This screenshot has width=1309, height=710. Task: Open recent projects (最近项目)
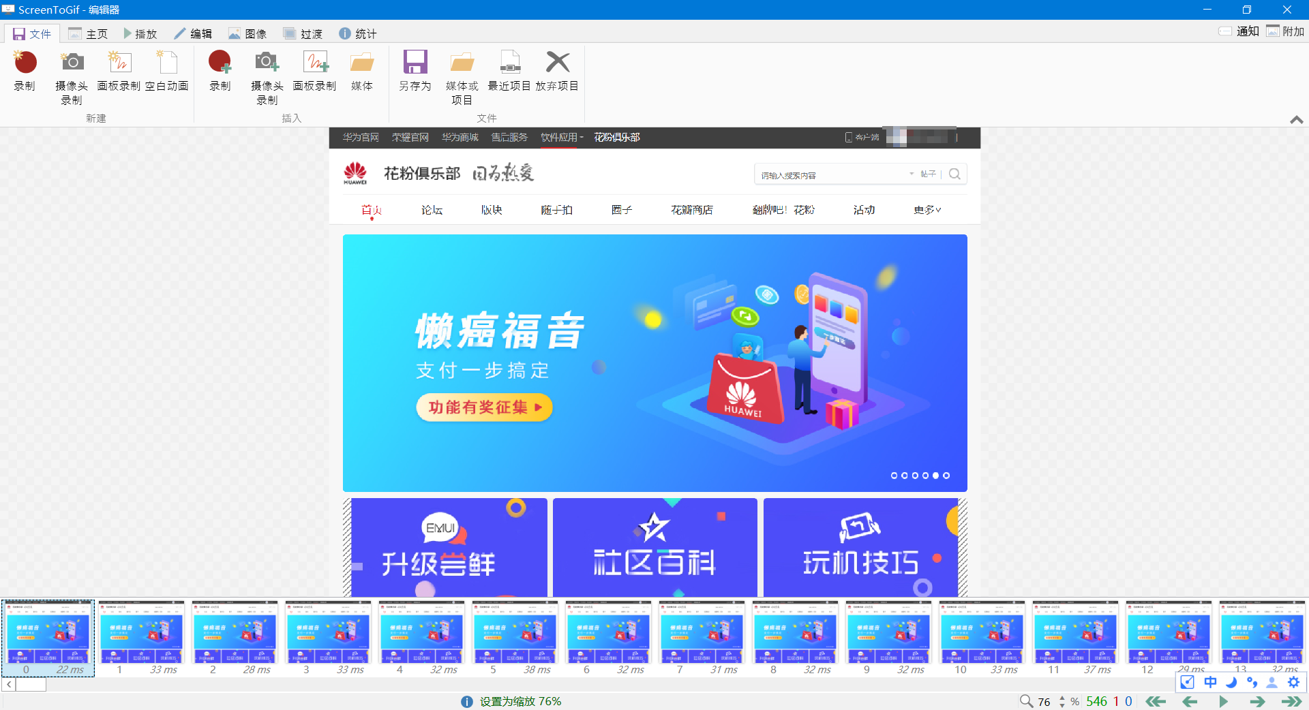click(x=509, y=70)
